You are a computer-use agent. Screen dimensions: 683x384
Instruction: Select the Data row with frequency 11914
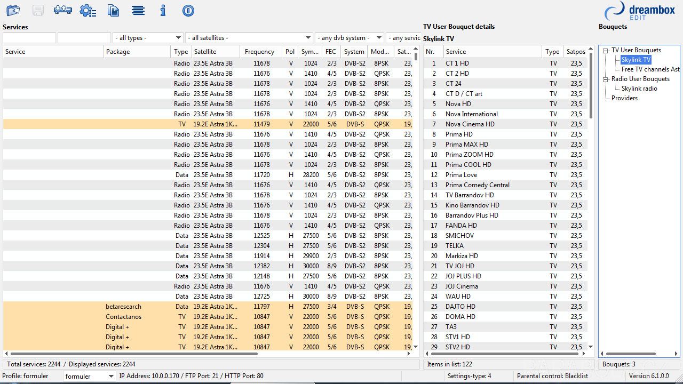coord(208,256)
